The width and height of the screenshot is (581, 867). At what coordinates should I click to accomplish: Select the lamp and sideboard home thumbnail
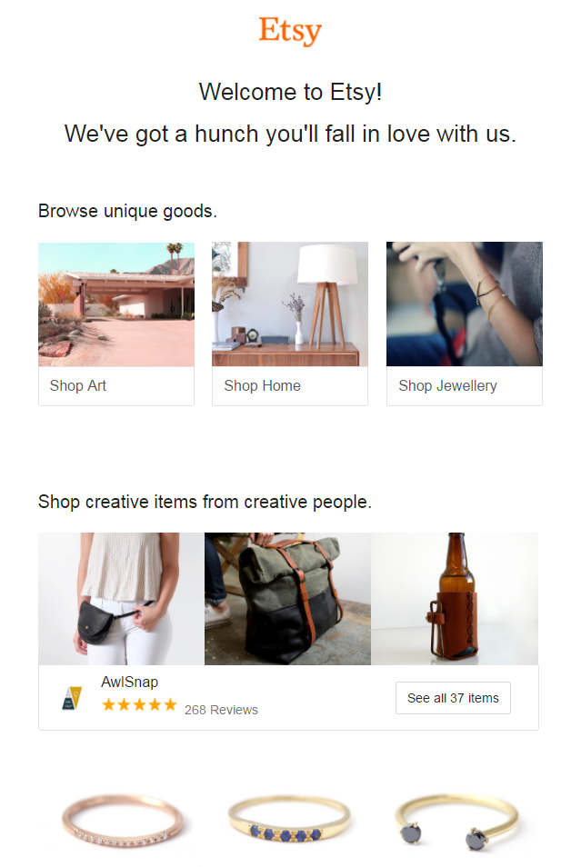pyautogui.click(x=290, y=304)
